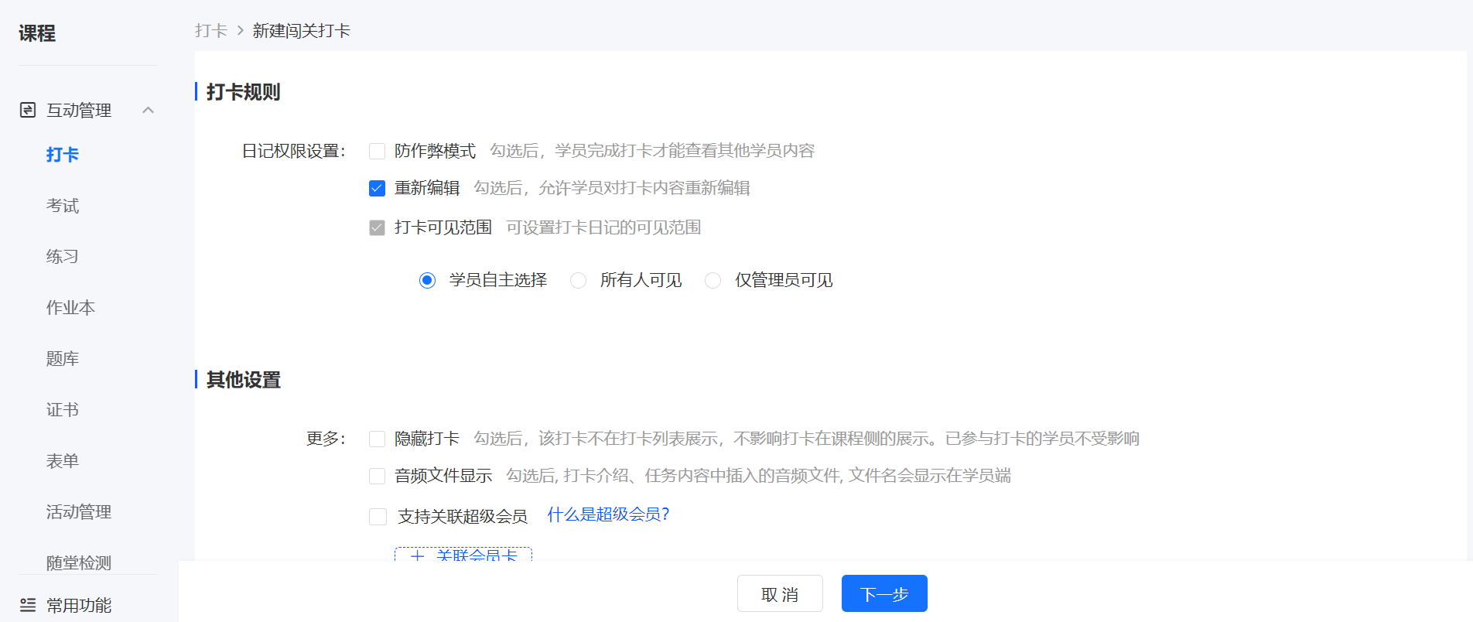Open 考试 in the sidebar

click(63, 206)
